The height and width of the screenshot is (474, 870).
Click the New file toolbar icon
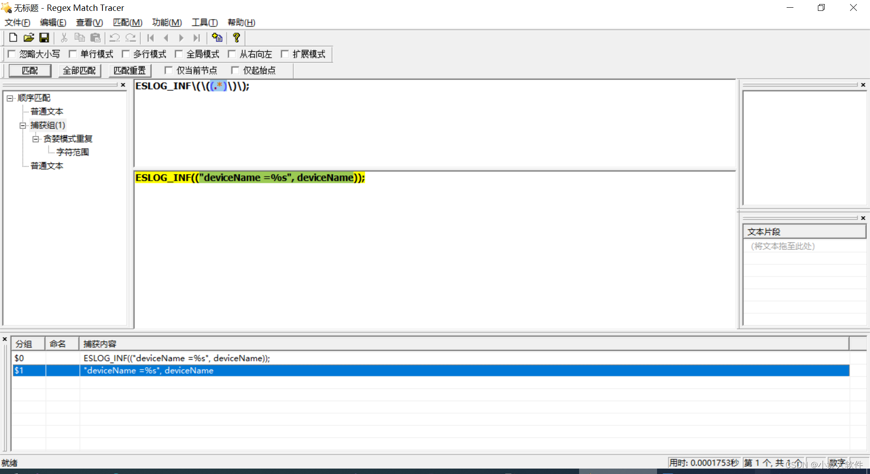[x=13, y=38]
